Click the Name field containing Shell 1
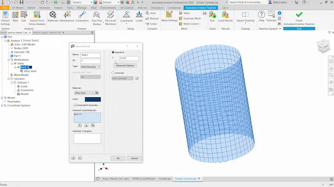 (x=90, y=55)
